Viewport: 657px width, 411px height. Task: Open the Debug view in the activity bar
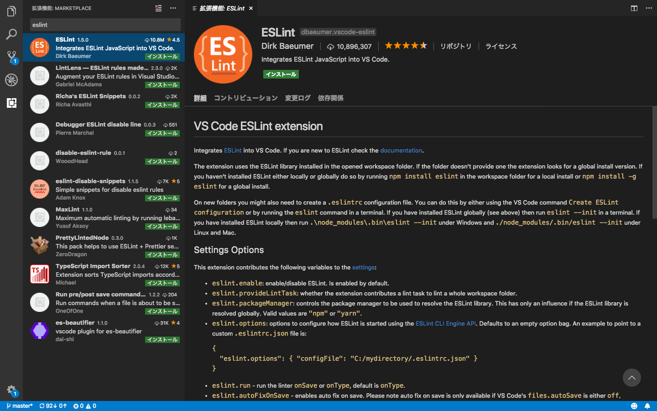(11, 80)
